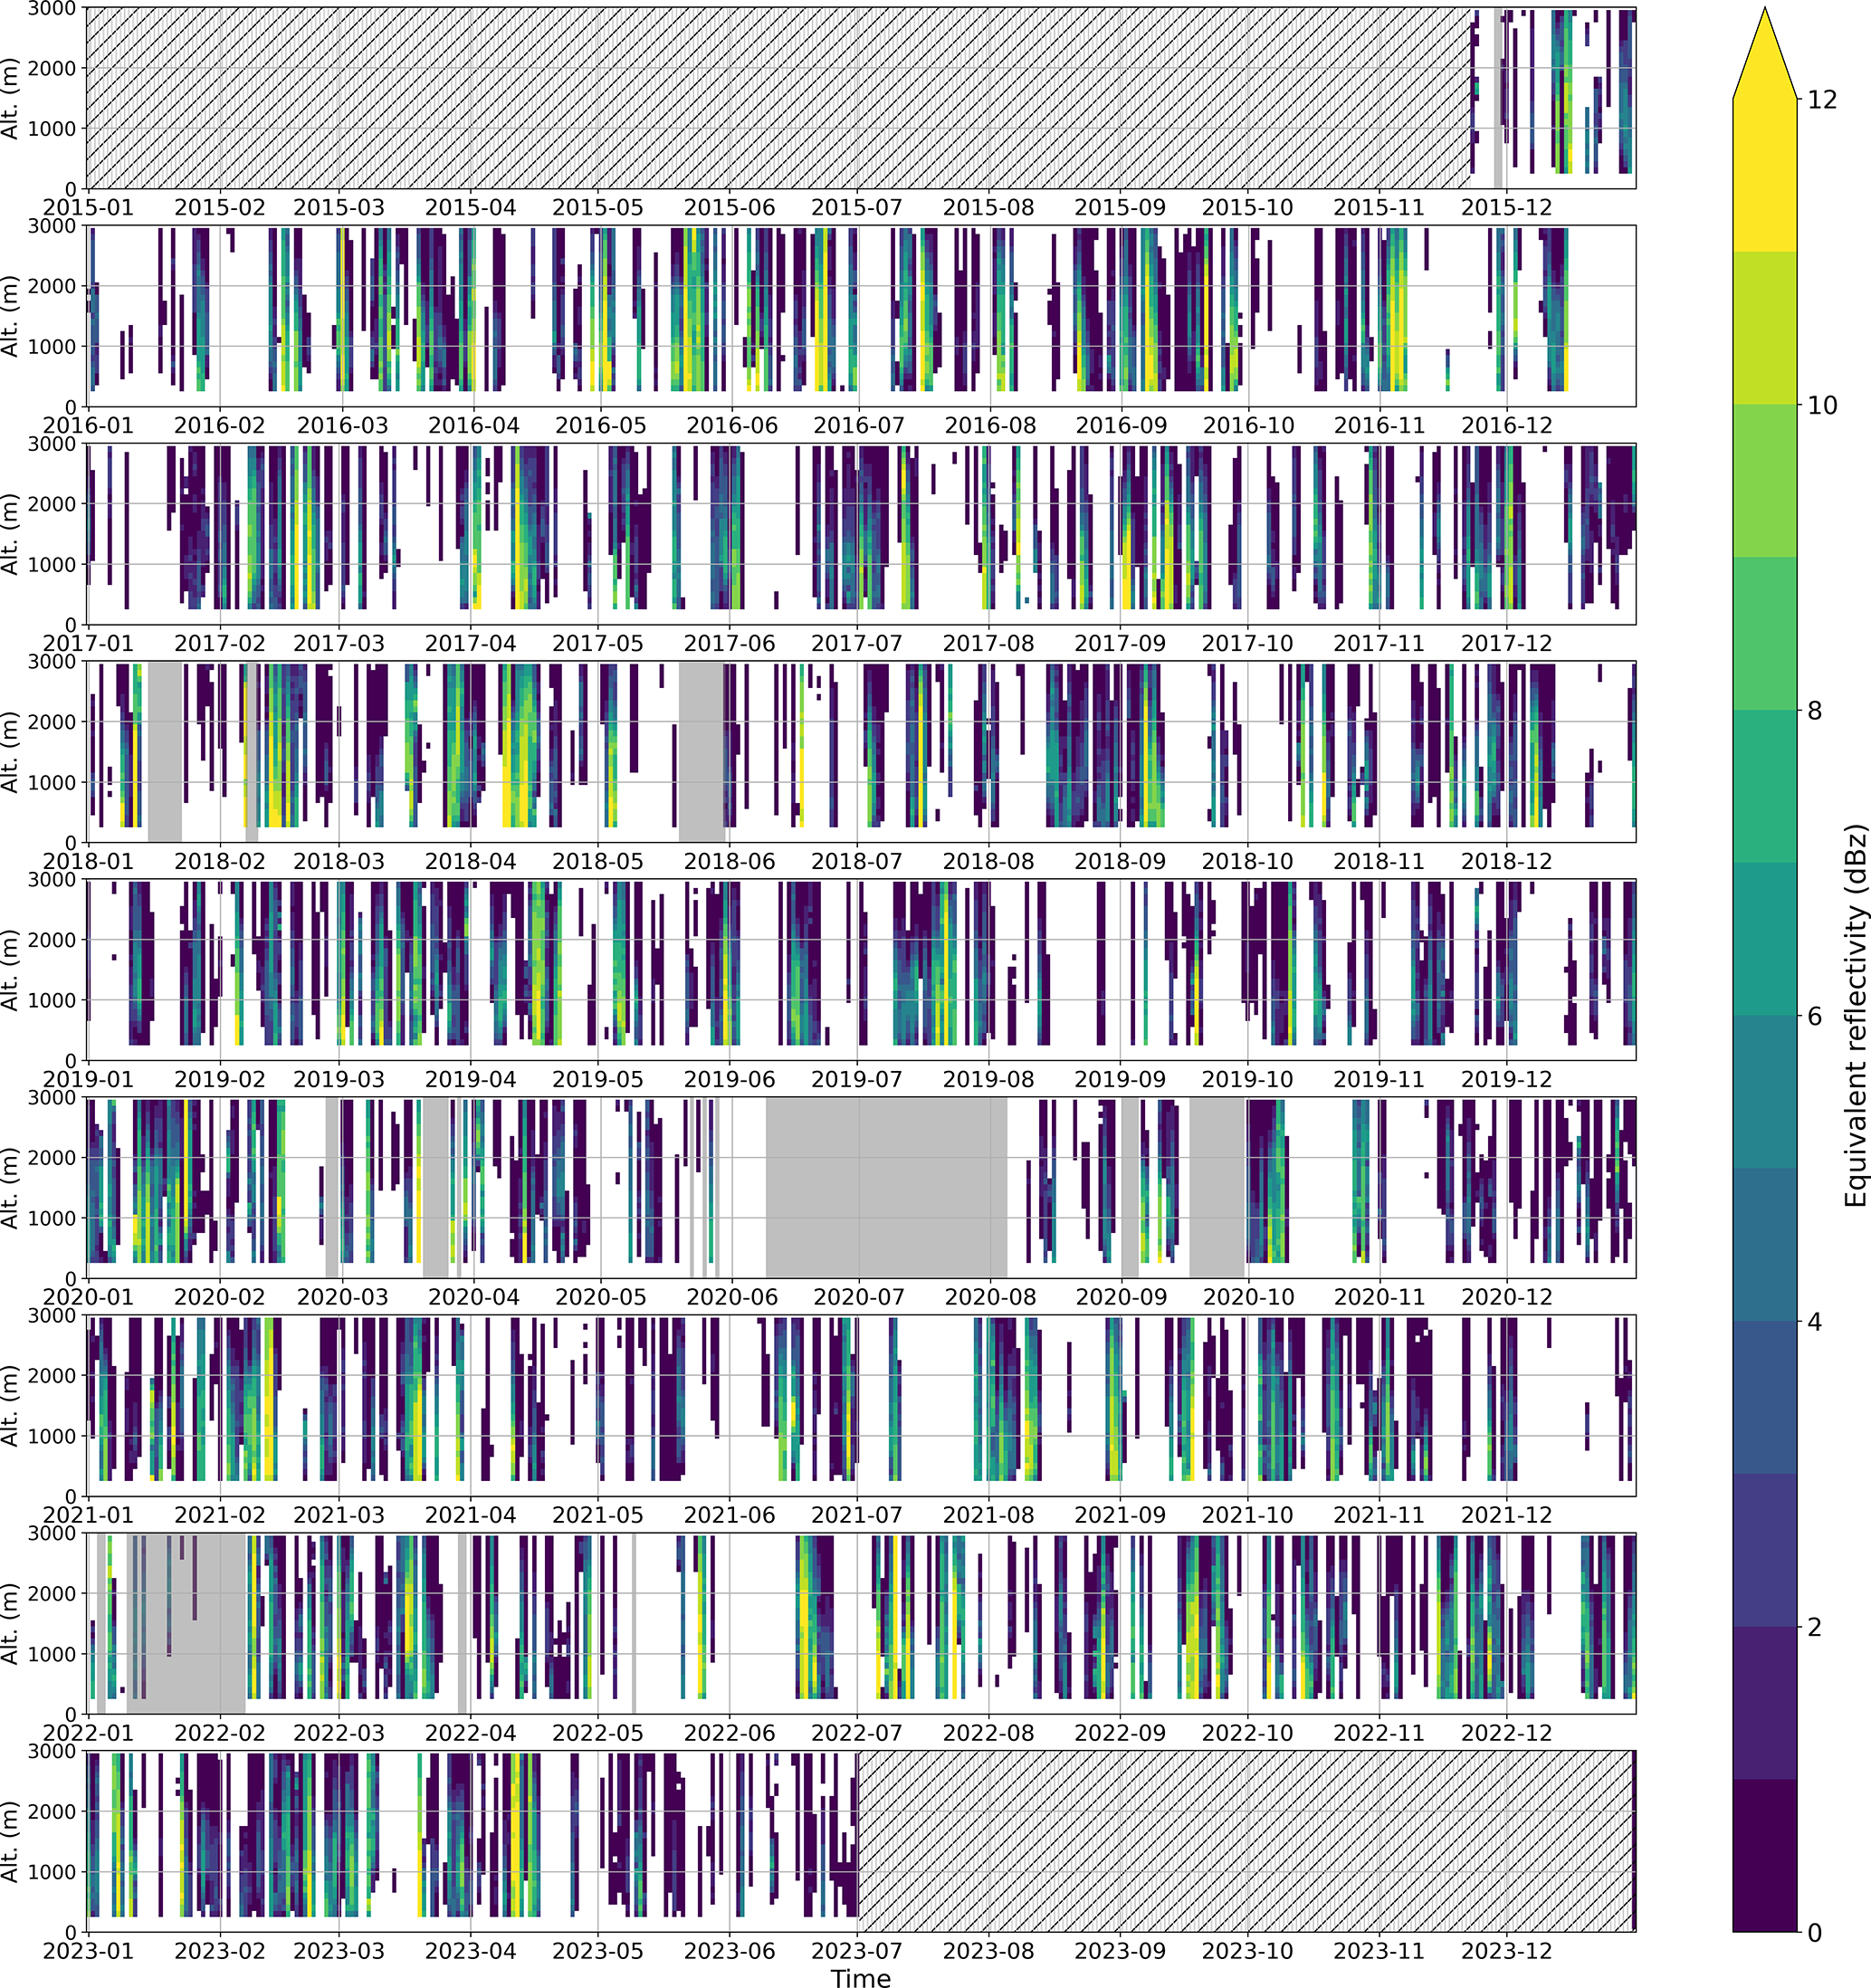Click the dark purple bottom colorbar segment
Screen dimensions: 1871x1988
1764,1855
